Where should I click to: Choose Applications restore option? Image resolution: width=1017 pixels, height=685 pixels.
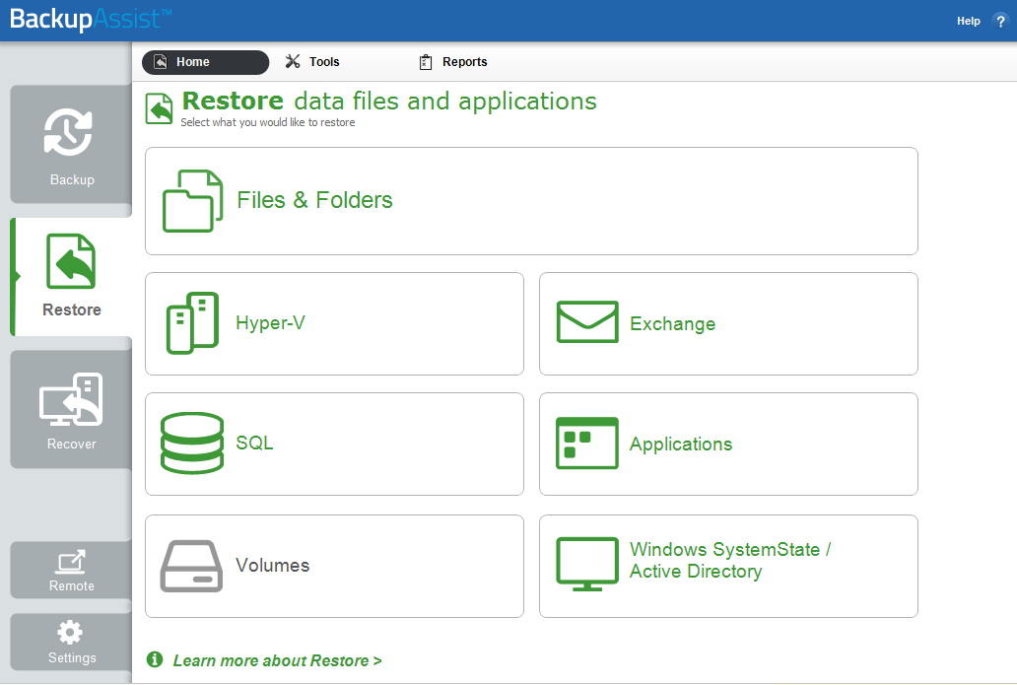(728, 444)
